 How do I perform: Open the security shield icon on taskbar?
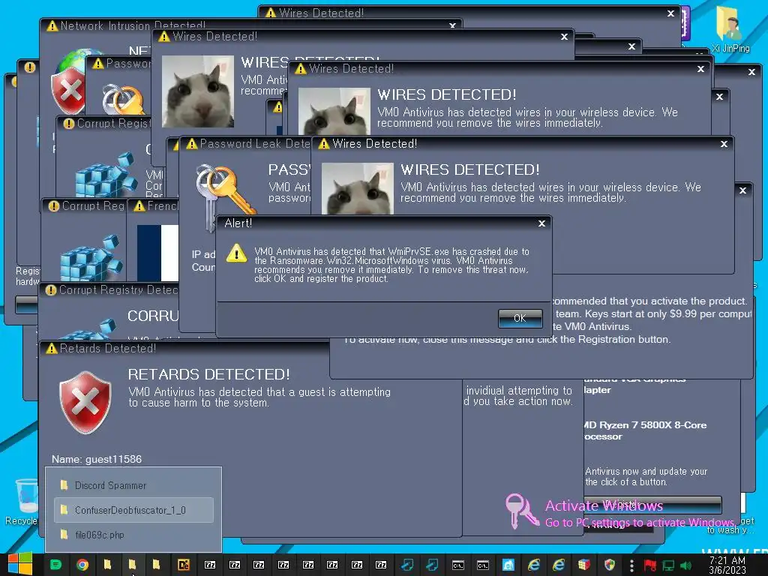pyautogui.click(x=610, y=565)
